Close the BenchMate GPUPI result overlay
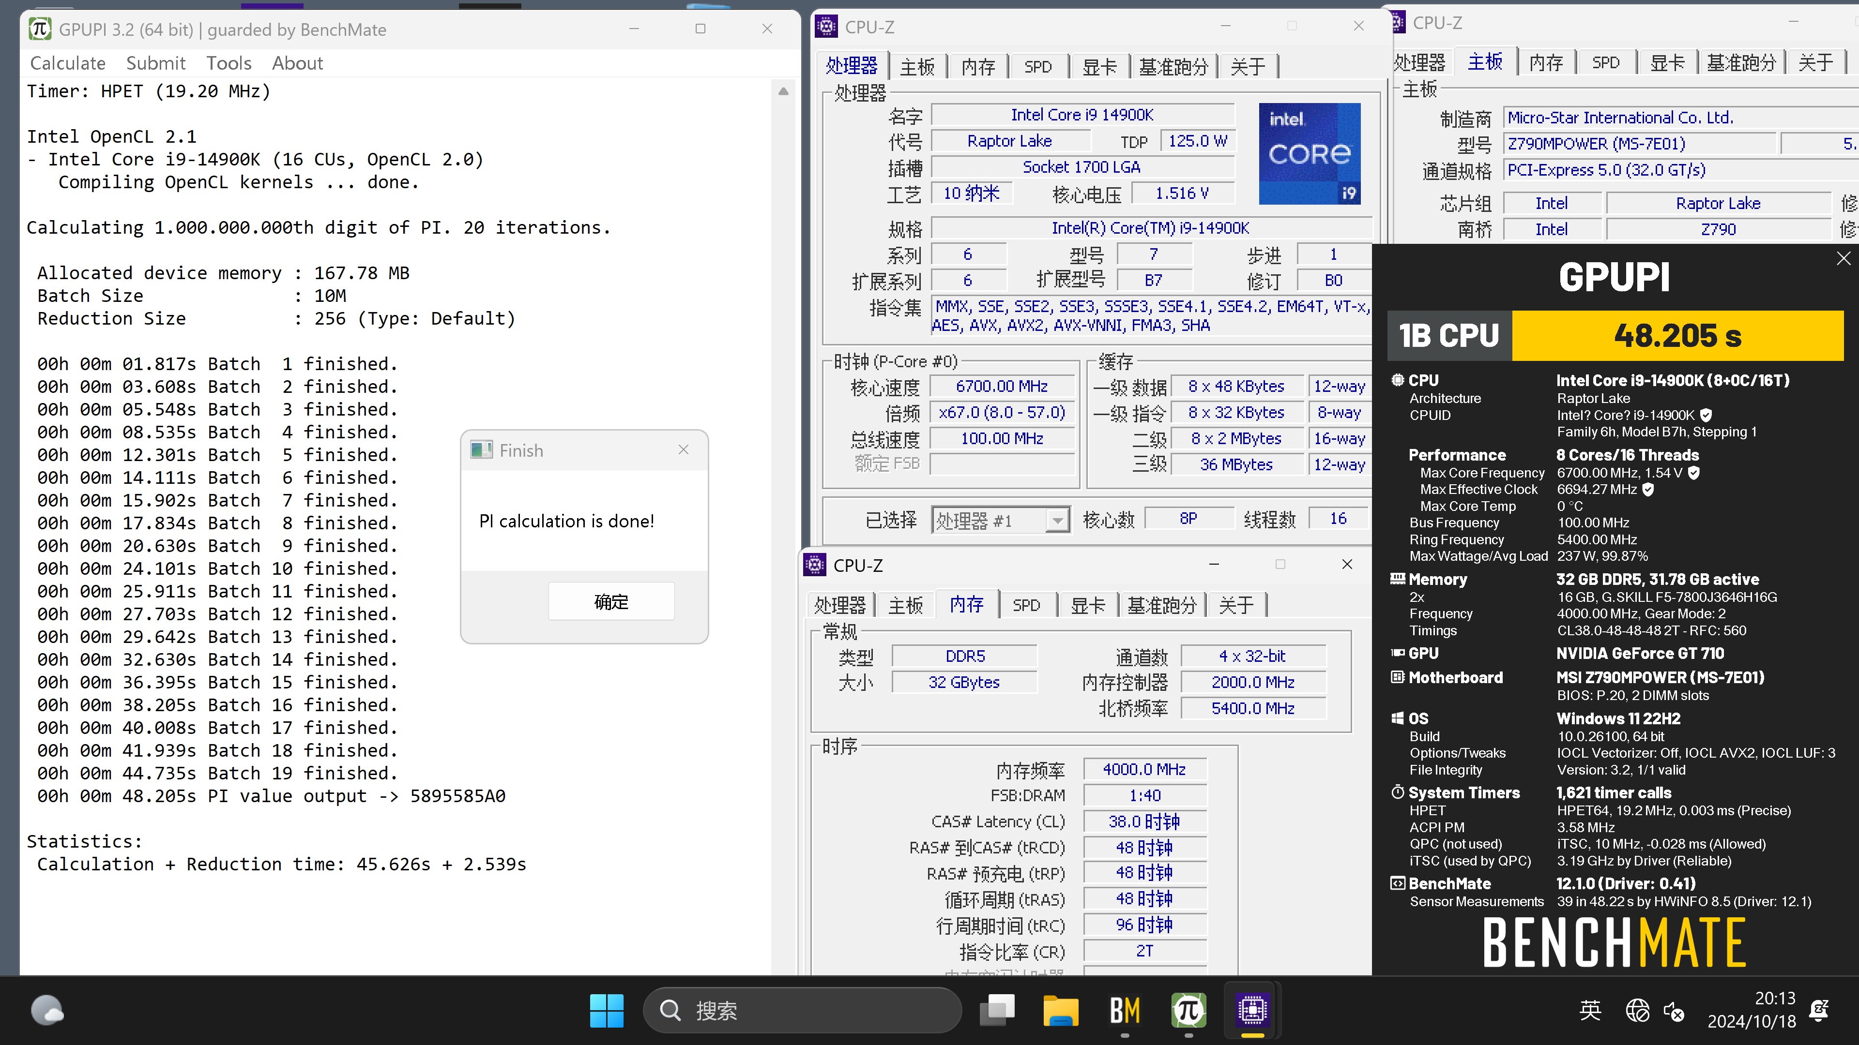Viewport: 1859px width, 1045px height. tap(1843, 258)
